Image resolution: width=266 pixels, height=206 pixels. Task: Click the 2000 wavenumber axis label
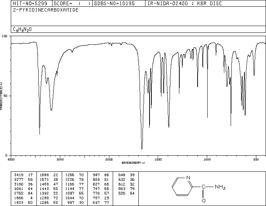109,159
